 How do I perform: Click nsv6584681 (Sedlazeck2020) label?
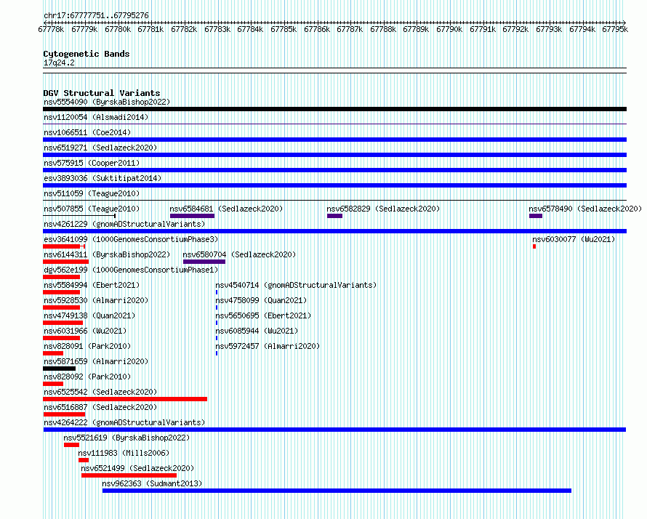[x=226, y=209]
